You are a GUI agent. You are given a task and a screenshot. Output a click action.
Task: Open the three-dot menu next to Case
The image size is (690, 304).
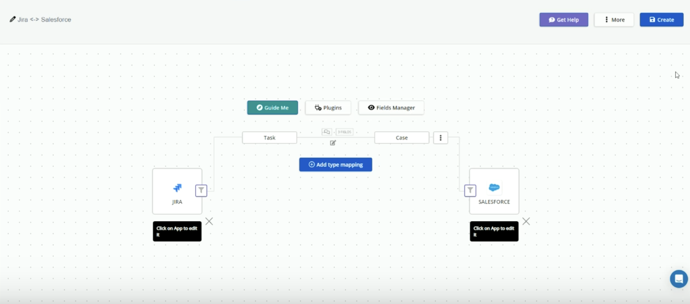click(x=440, y=138)
